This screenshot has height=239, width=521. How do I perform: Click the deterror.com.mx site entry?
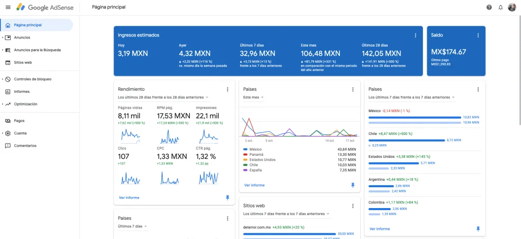tap(257, 227)
